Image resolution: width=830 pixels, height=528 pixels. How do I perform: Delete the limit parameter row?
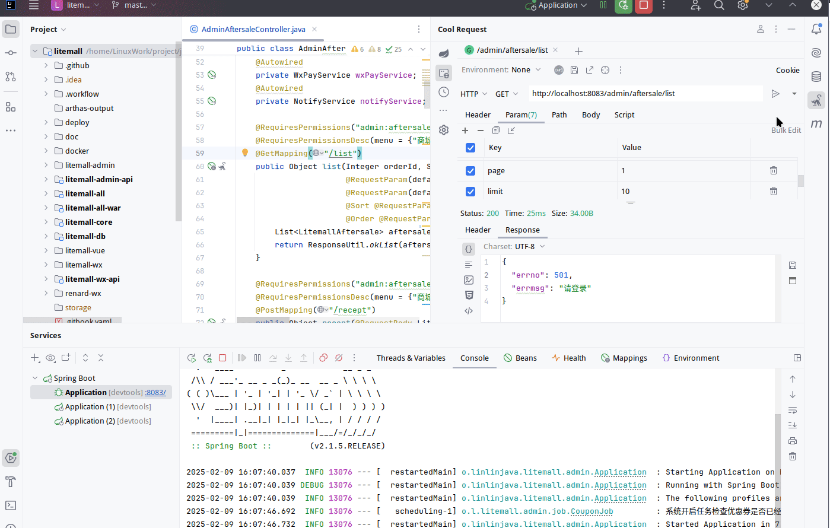pyautogui.click(x=774, y=191)
